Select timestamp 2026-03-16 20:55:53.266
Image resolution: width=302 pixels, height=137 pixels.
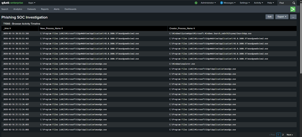[x=16, y=33]
